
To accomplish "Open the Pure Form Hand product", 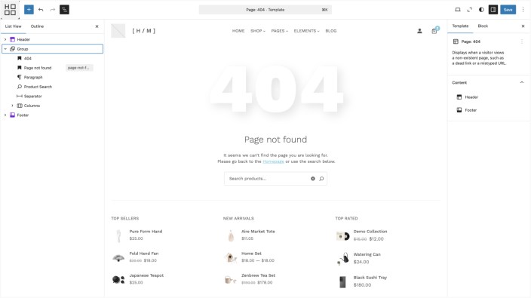I will 146,232.
